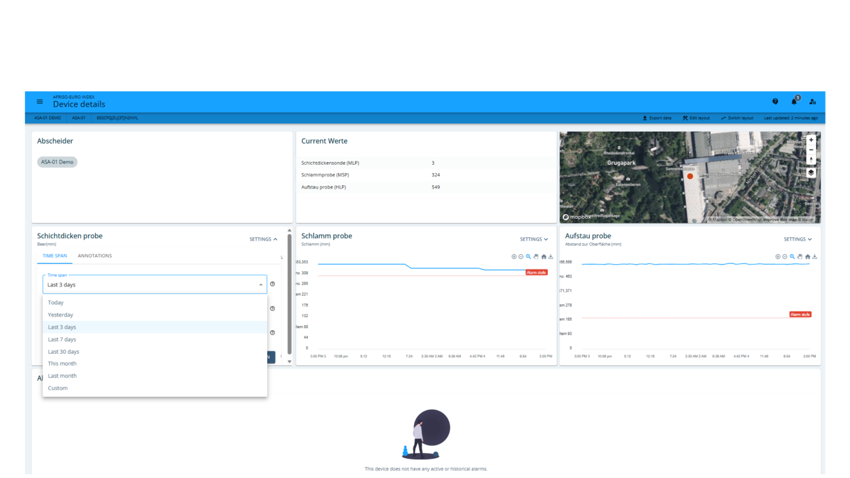Image resolution: width=850 pixels, height=478 pixels.
Task: Click the second help icon in Schichtdicken settings
Action: click(272, 308)
